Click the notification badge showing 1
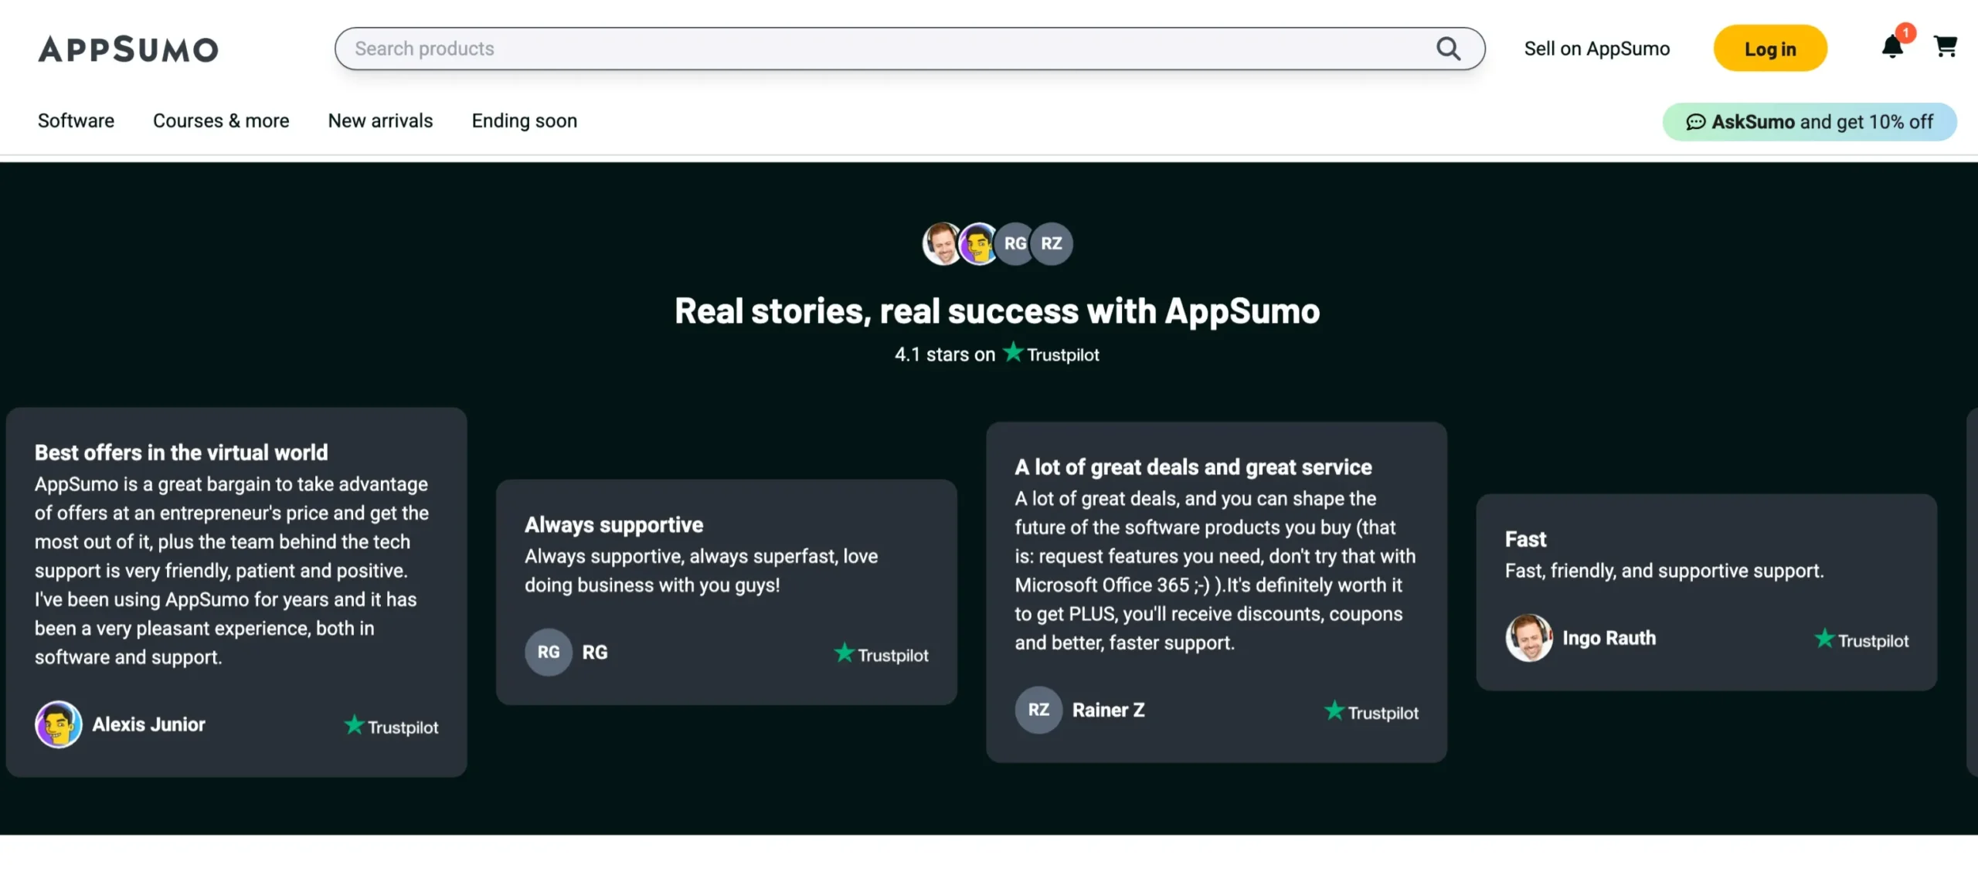 coord(1905,32)
